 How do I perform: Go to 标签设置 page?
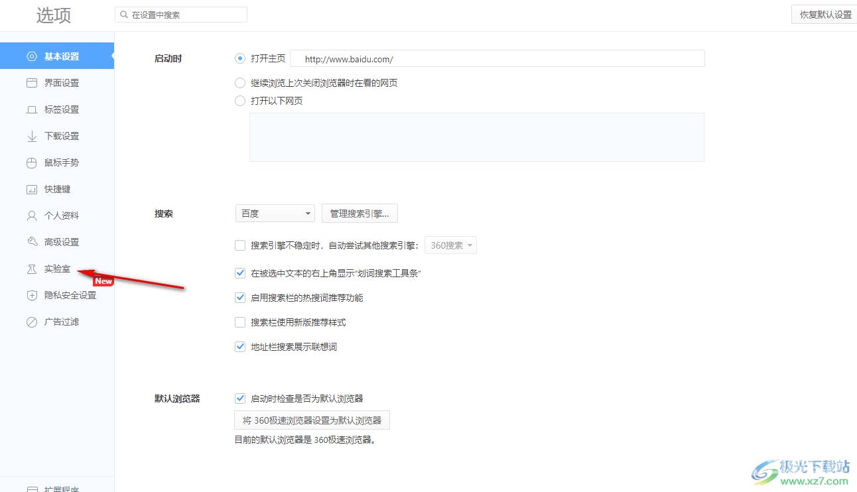57,109
